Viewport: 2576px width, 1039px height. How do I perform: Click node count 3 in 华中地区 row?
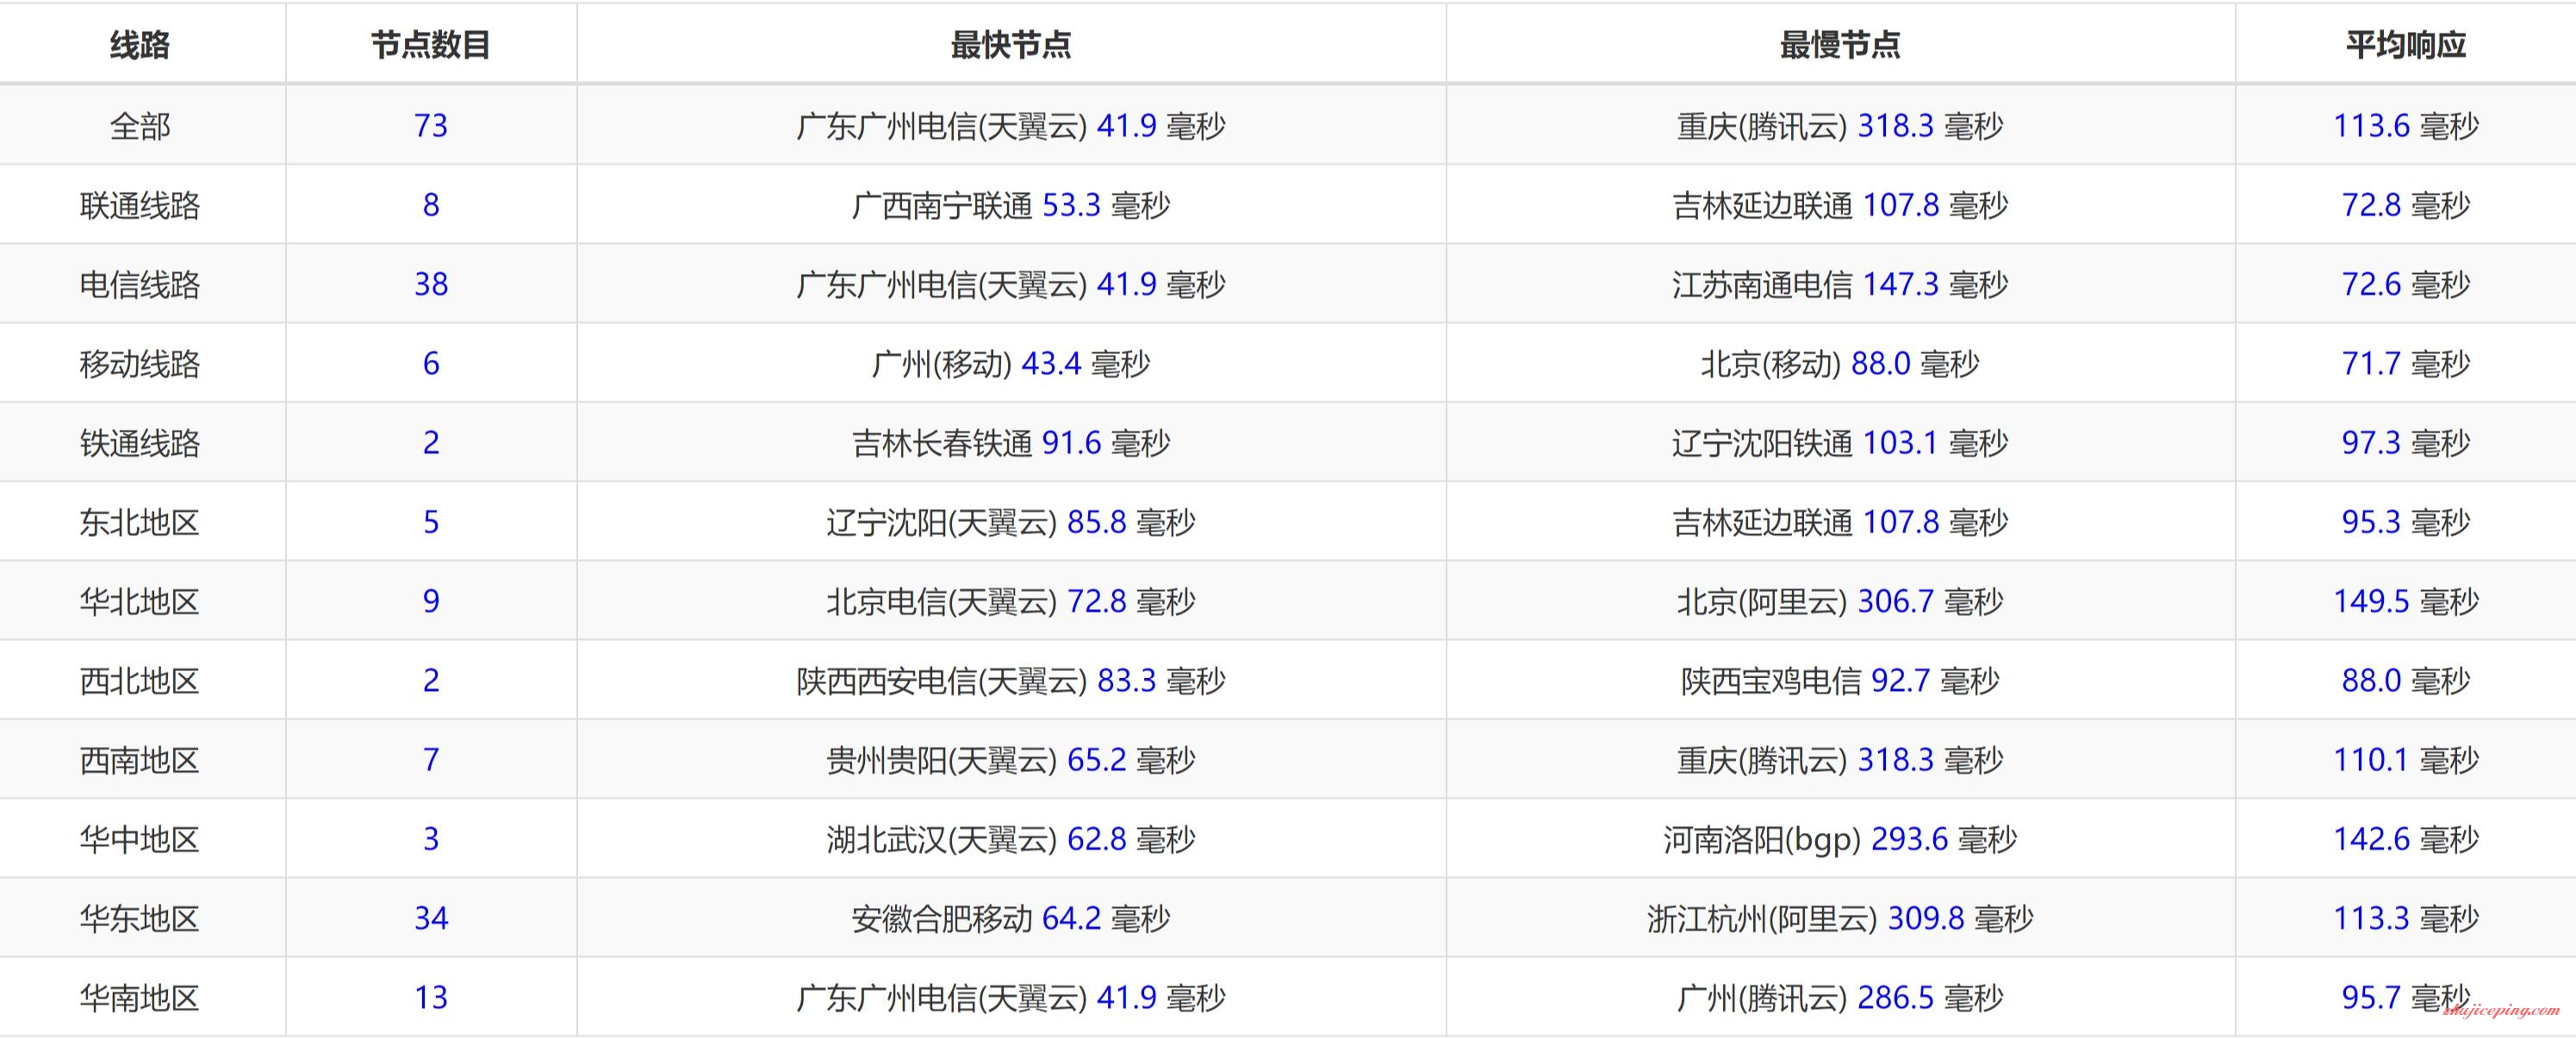pyautogui.click(x=431, y=839)
